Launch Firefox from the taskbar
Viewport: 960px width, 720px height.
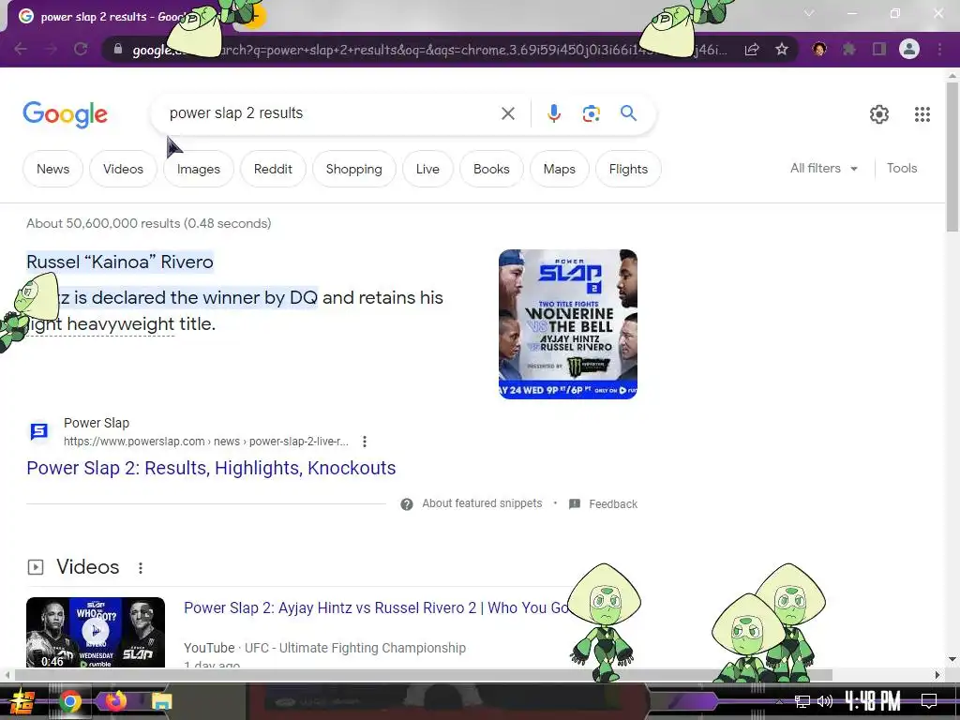click(x=116, y=701)
